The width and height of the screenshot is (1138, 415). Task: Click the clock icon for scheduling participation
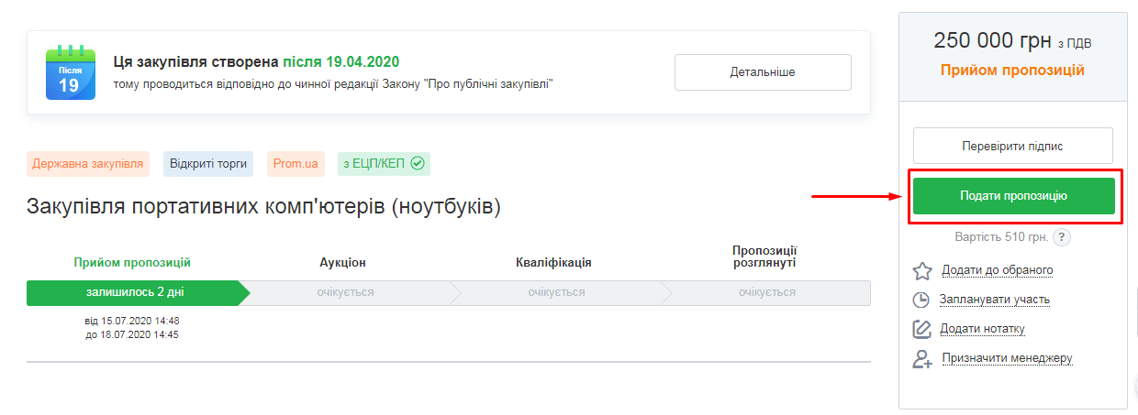(x=921, y=300)
